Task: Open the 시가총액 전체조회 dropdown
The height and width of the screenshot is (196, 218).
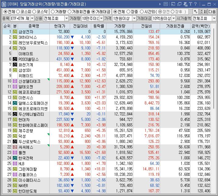Action: click(214, 18)
